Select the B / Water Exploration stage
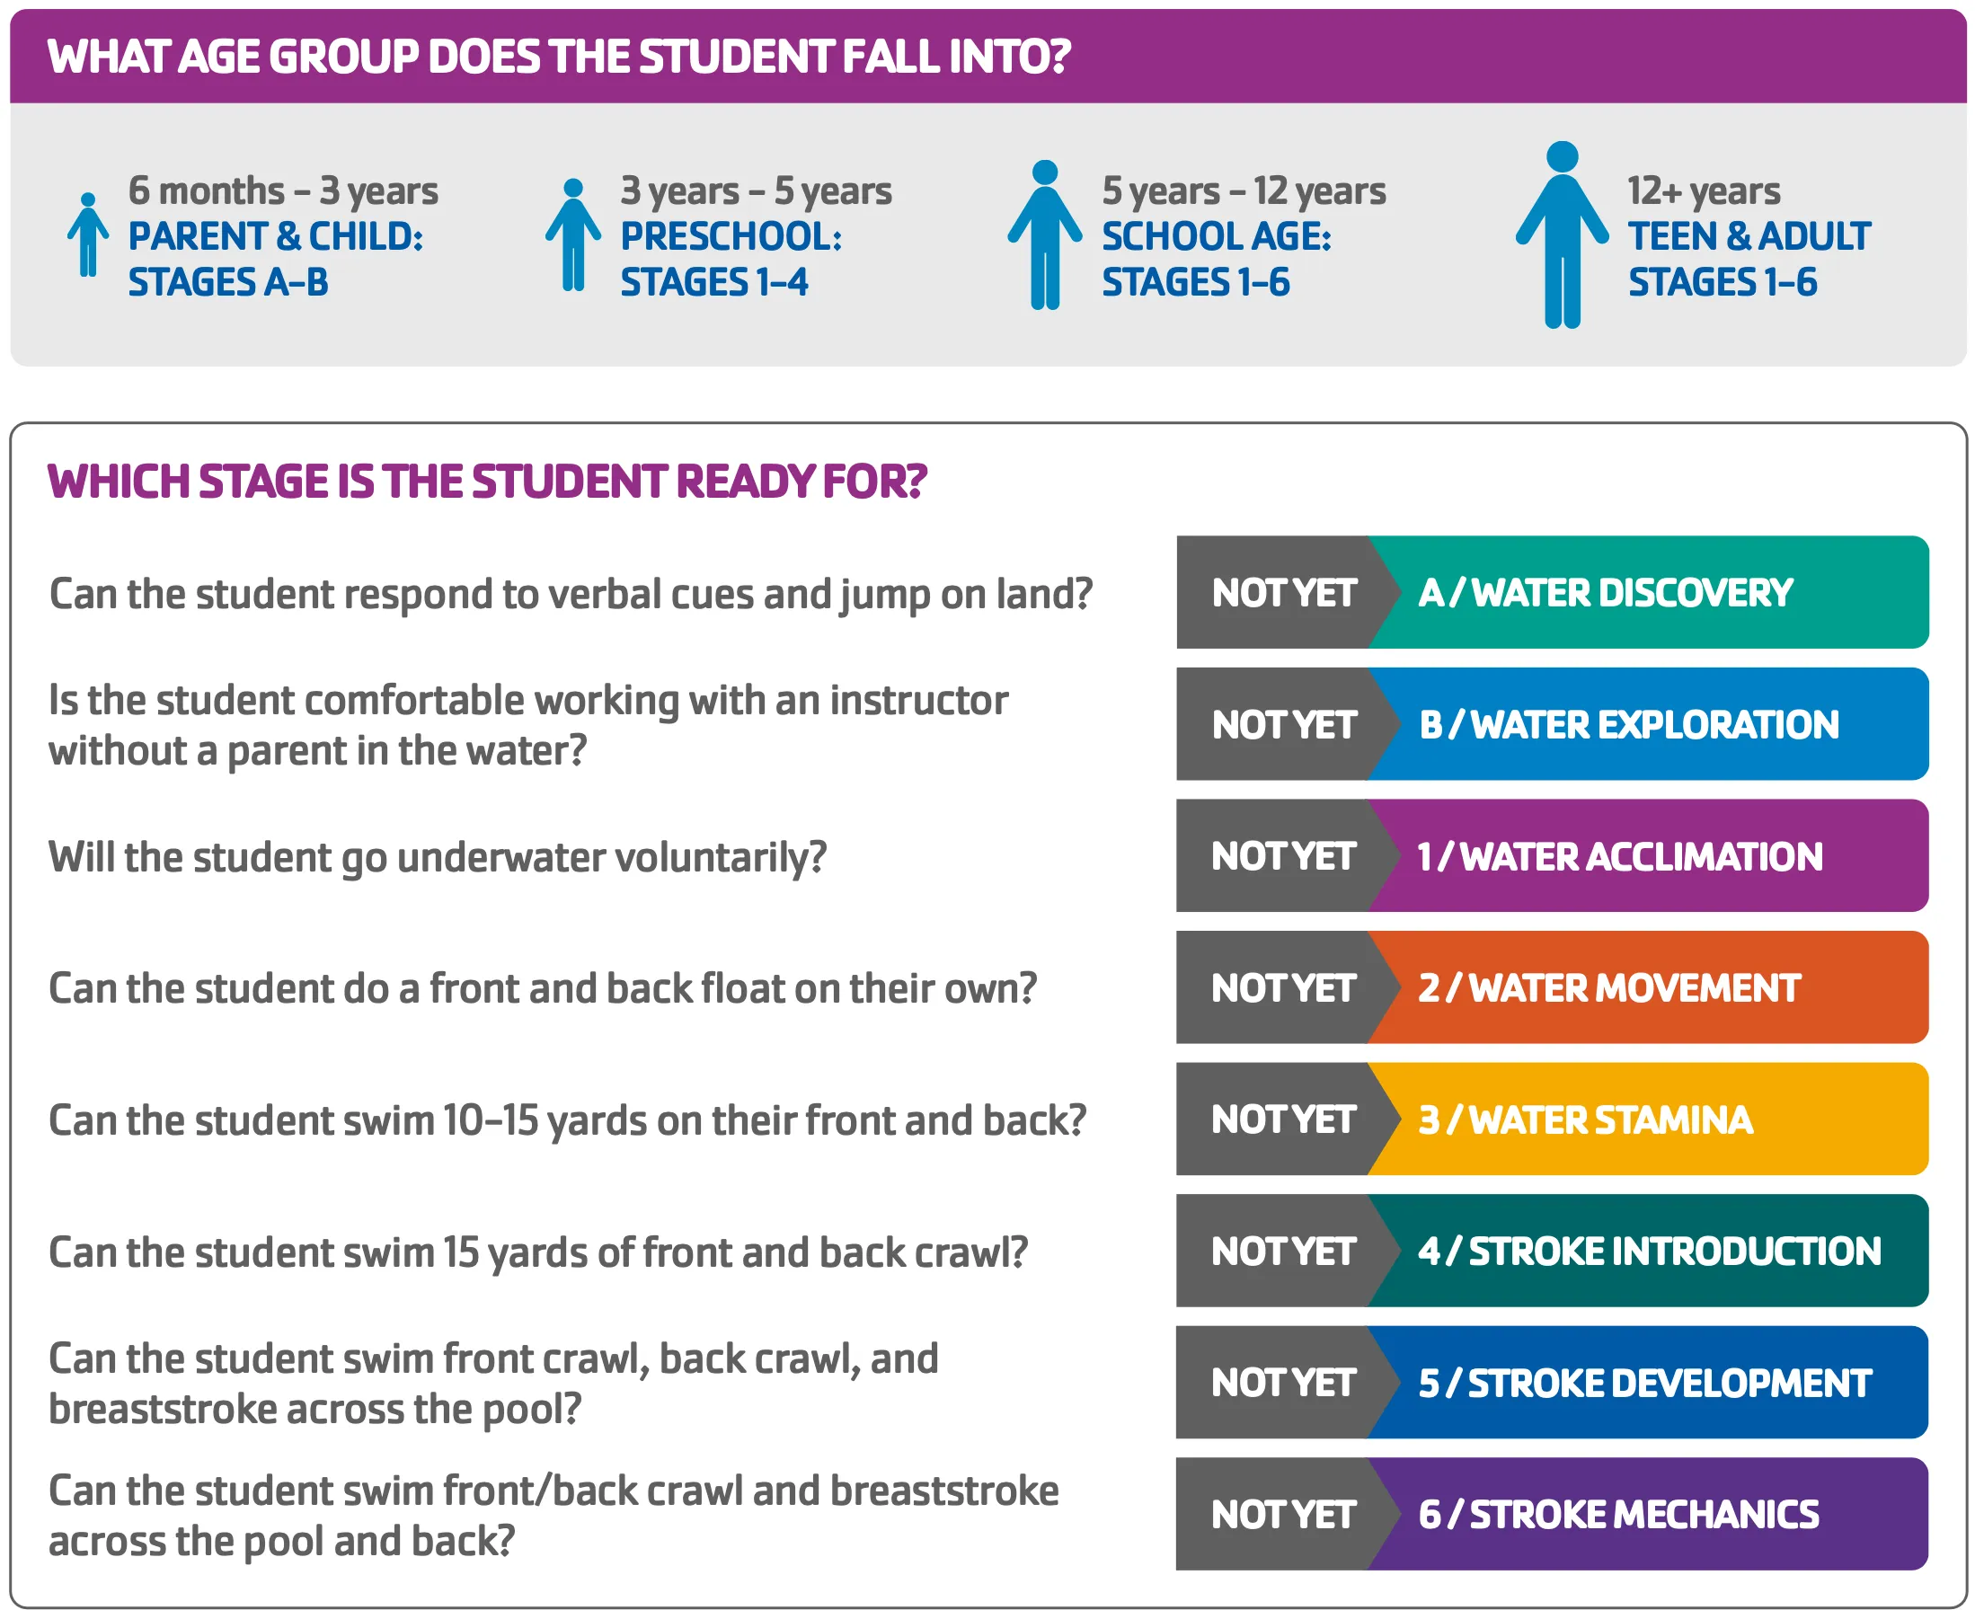Screen dimensions: 1975x1619 point(1646,724)
